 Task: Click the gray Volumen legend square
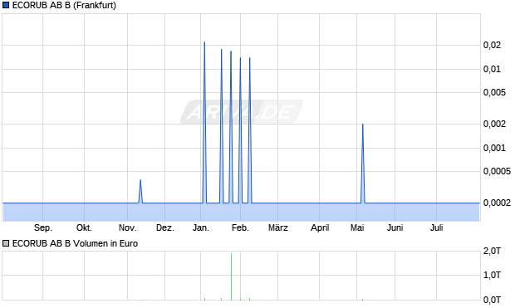[x=6, y=243]
